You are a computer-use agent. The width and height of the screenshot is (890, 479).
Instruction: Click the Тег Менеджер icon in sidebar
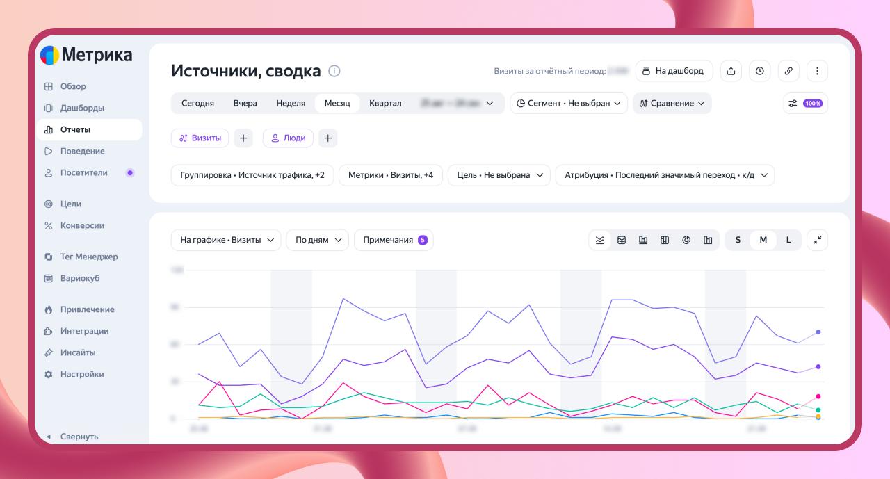pos(49,257)
